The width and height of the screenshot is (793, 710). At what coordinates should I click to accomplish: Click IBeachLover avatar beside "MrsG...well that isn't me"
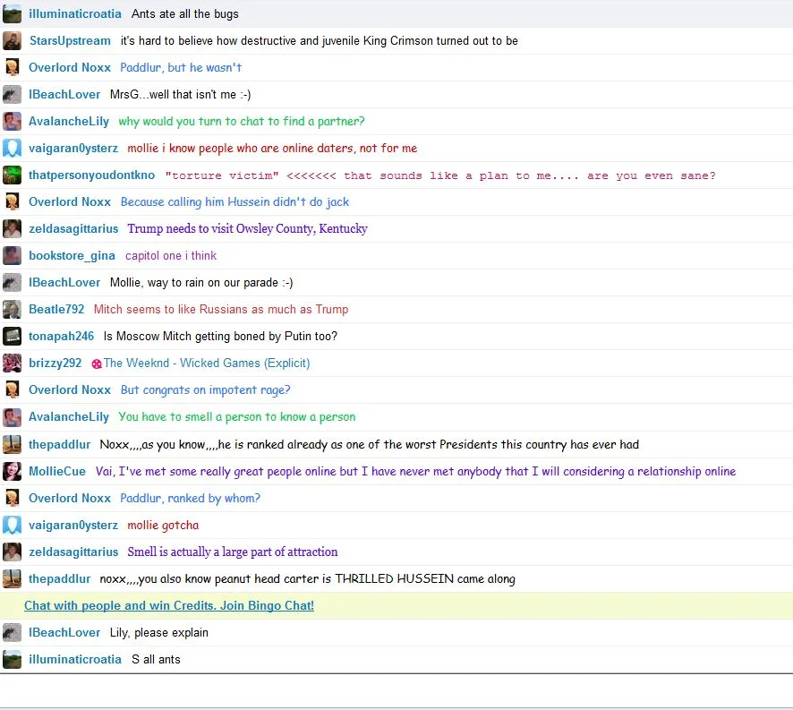pyautogui.click(x=13, y=94)
